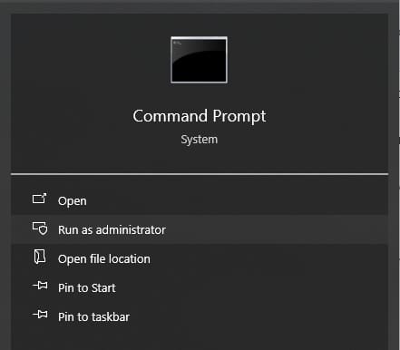
Task: Click the blank row space right of Pin to Start
Action: [252, 288]
